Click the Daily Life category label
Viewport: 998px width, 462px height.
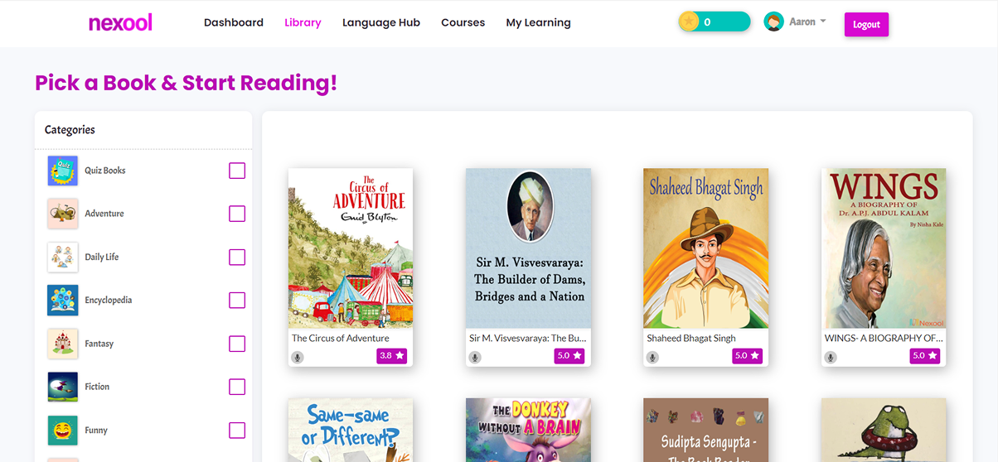[102, 257]
